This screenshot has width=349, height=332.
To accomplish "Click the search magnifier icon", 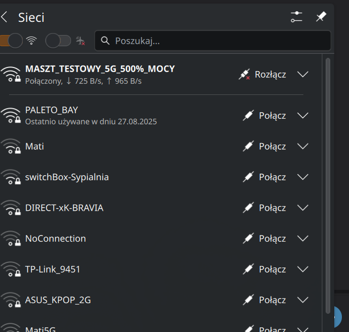I will pyautogui.click(x=106, y=41).
